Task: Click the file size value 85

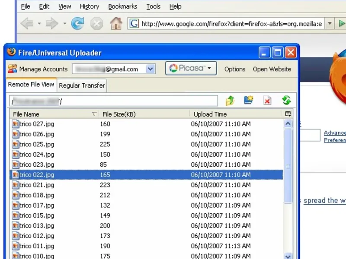Action: pyautogui.click(x=103, y=164)
